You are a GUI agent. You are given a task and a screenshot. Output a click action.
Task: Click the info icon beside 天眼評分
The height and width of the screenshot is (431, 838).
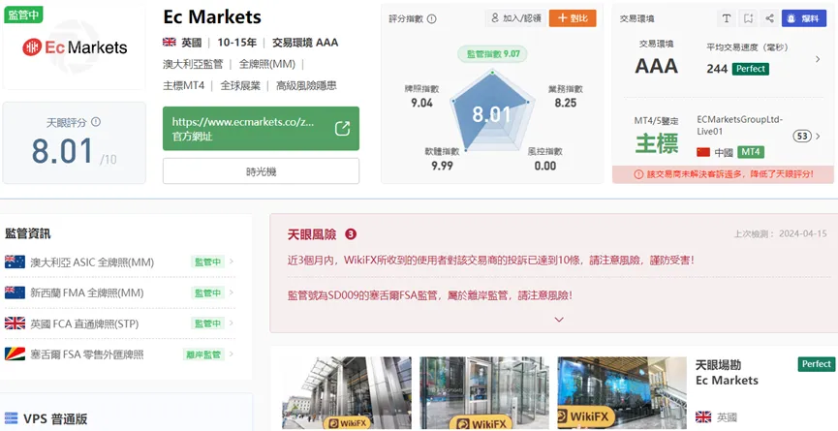pos(96,122)
